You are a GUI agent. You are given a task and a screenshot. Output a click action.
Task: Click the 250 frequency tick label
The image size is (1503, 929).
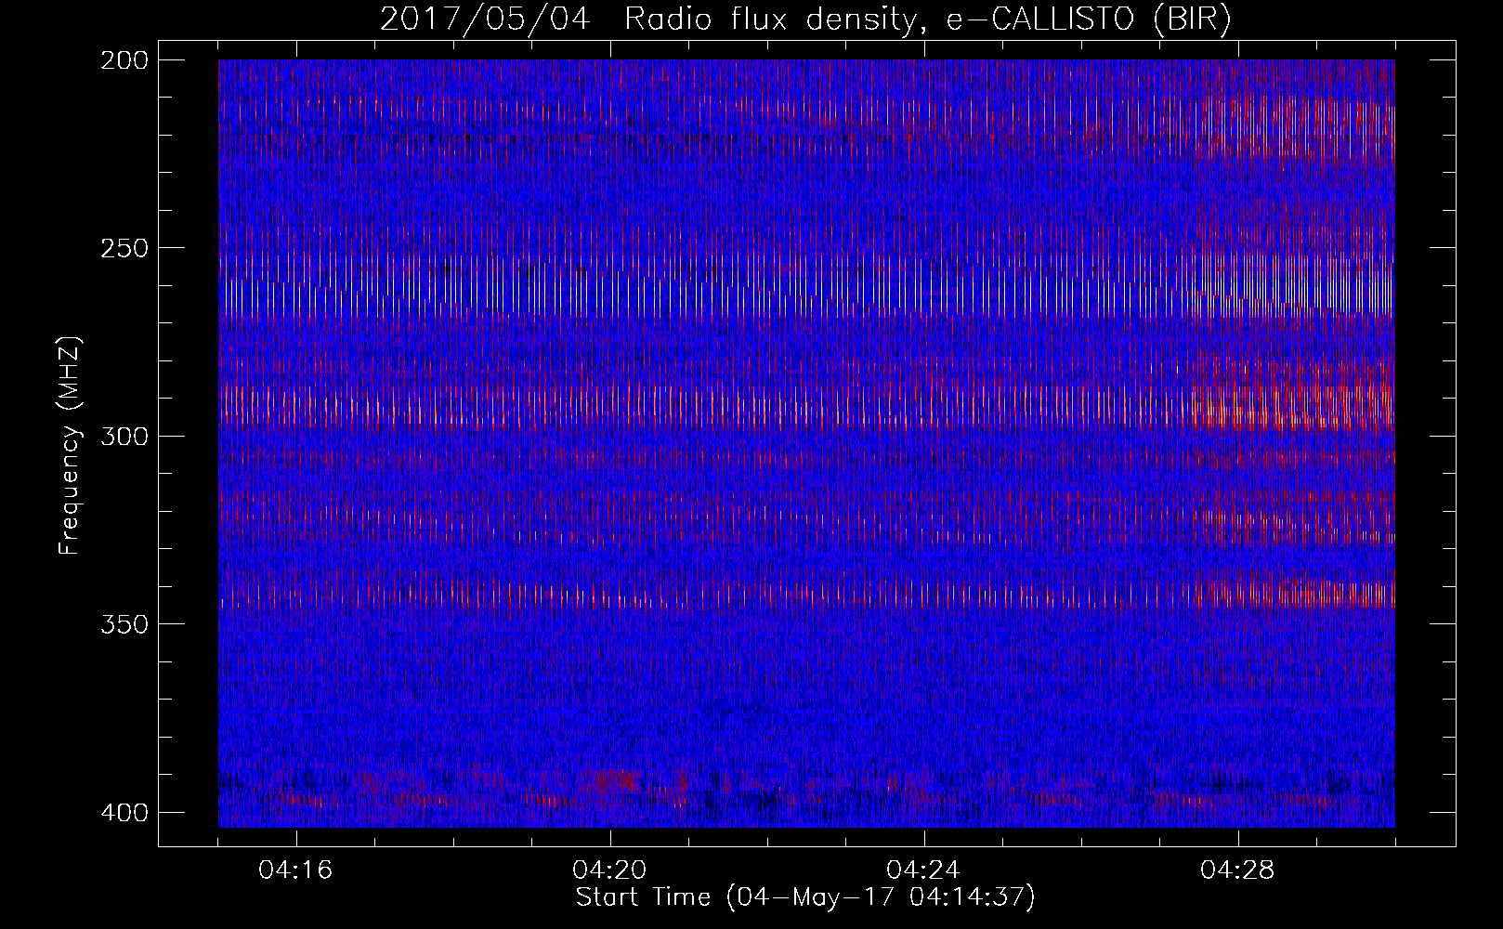124,249
